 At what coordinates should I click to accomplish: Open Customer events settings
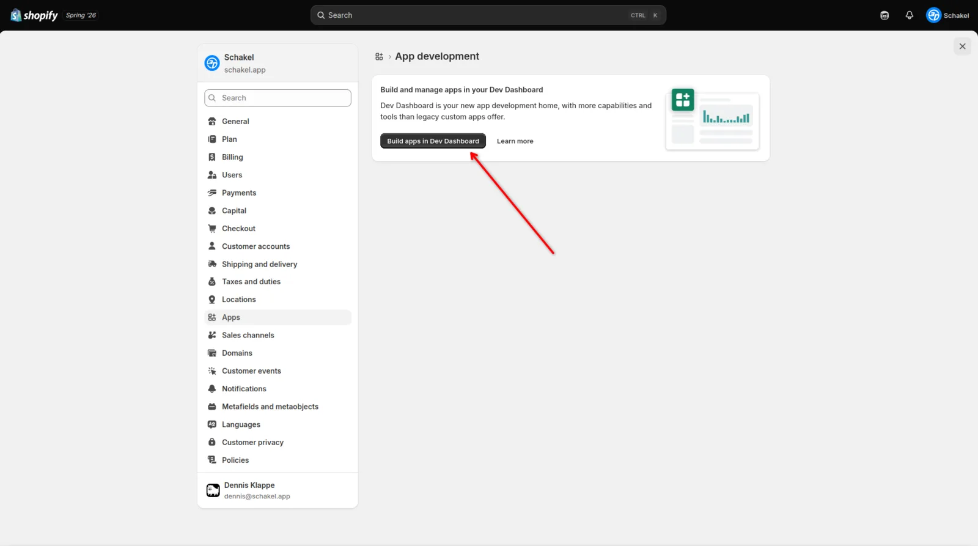click(278, 371)
